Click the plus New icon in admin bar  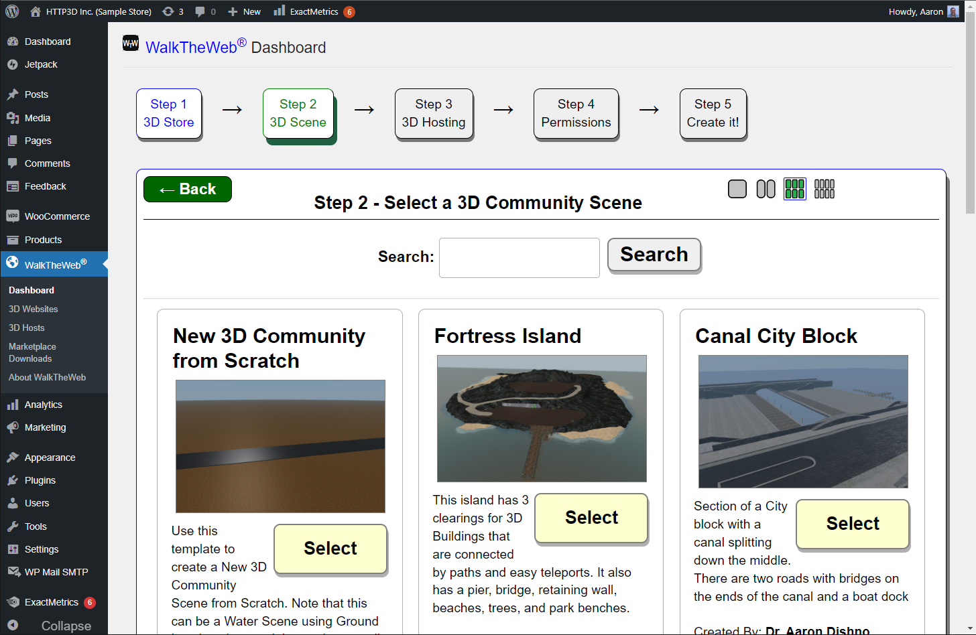tap(233, 11)
